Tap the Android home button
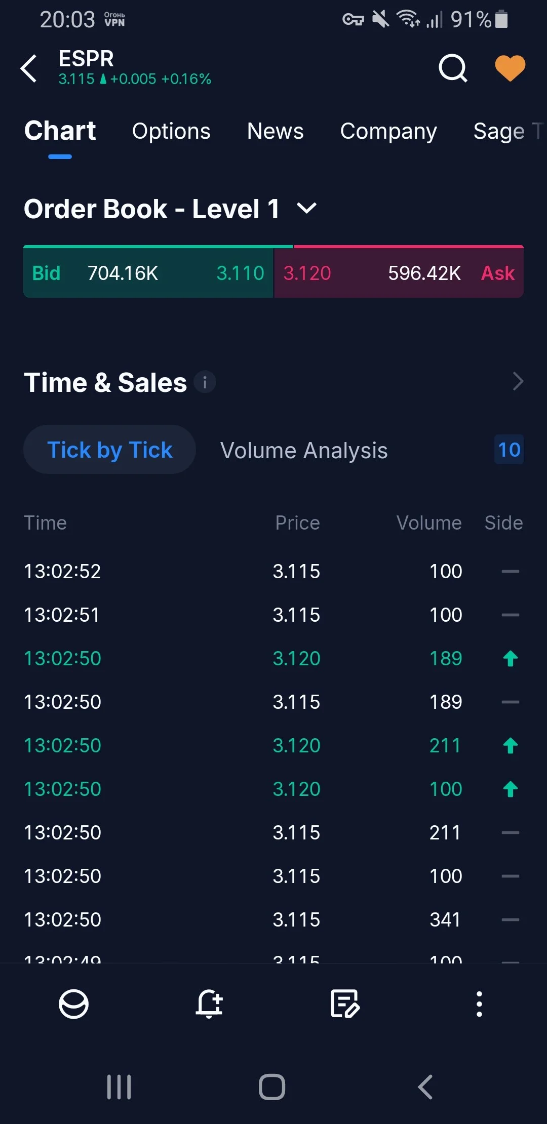Image resolution: width=547 pixels, height=1124 pixels. pyautogui.click(x=272, y=1087)
